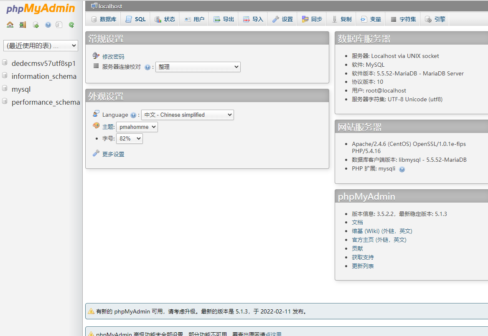Viewport: 488px width, 336px height.
Task: Open the 文档 link
Action: click(x=357, y=222)
